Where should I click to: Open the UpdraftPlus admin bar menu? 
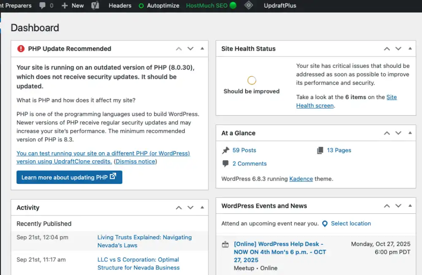tap(280, 5)
